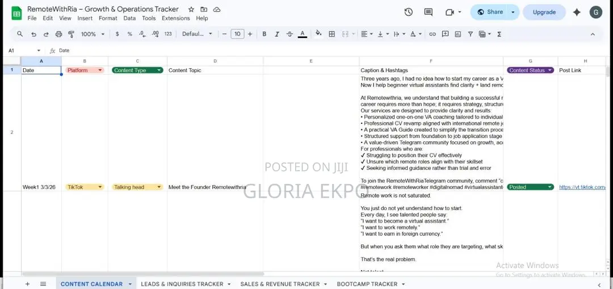Insert a comment from toolbar
Image resolution: width=613 pixels, height=289 pixels.
(446, 34)
